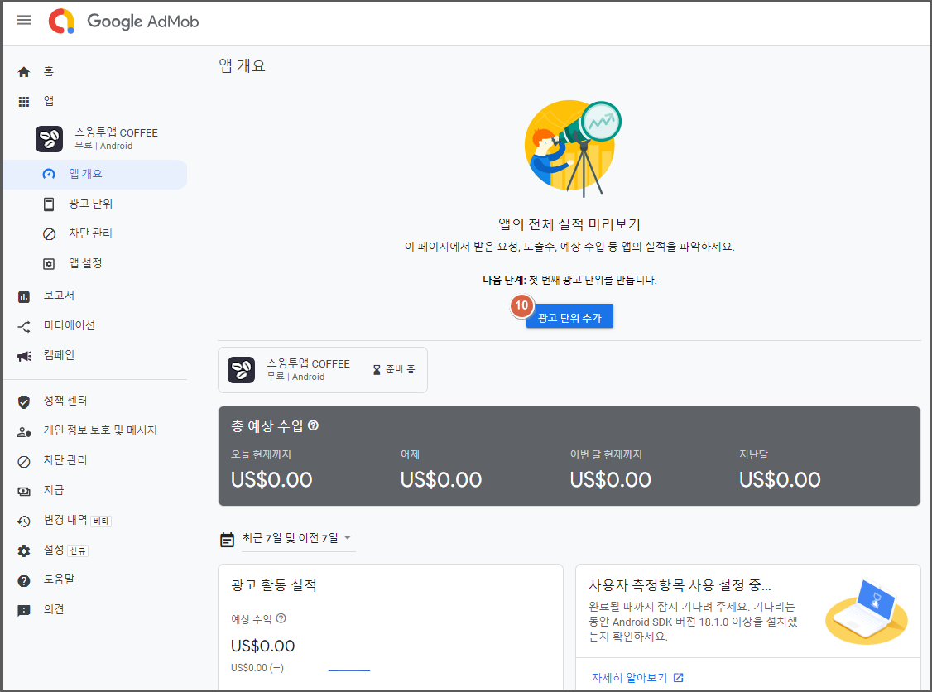Click the Campaigns megaphone icon

coord(24,356)
